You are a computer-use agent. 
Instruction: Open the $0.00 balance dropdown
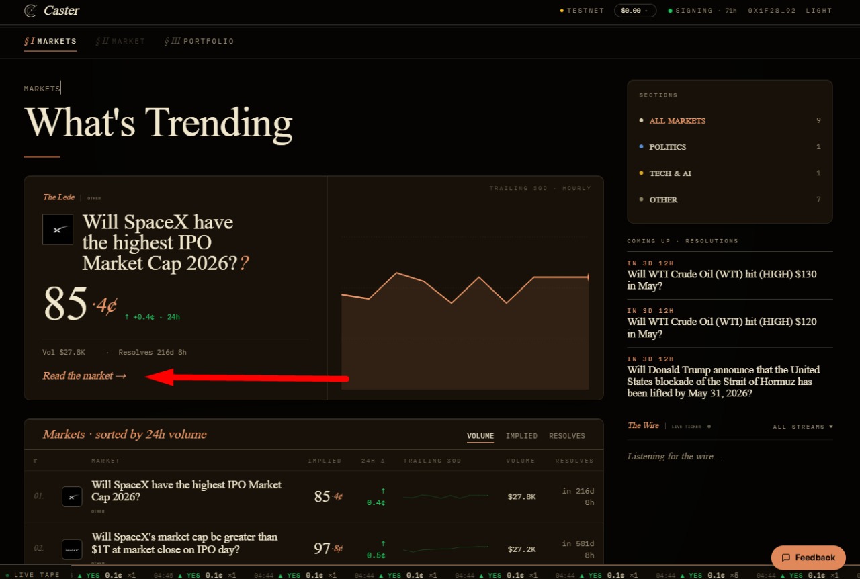(635, 11)
